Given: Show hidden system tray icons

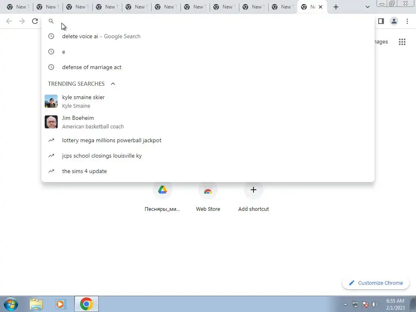Looking at the screenshot, I should pos(345,304).
